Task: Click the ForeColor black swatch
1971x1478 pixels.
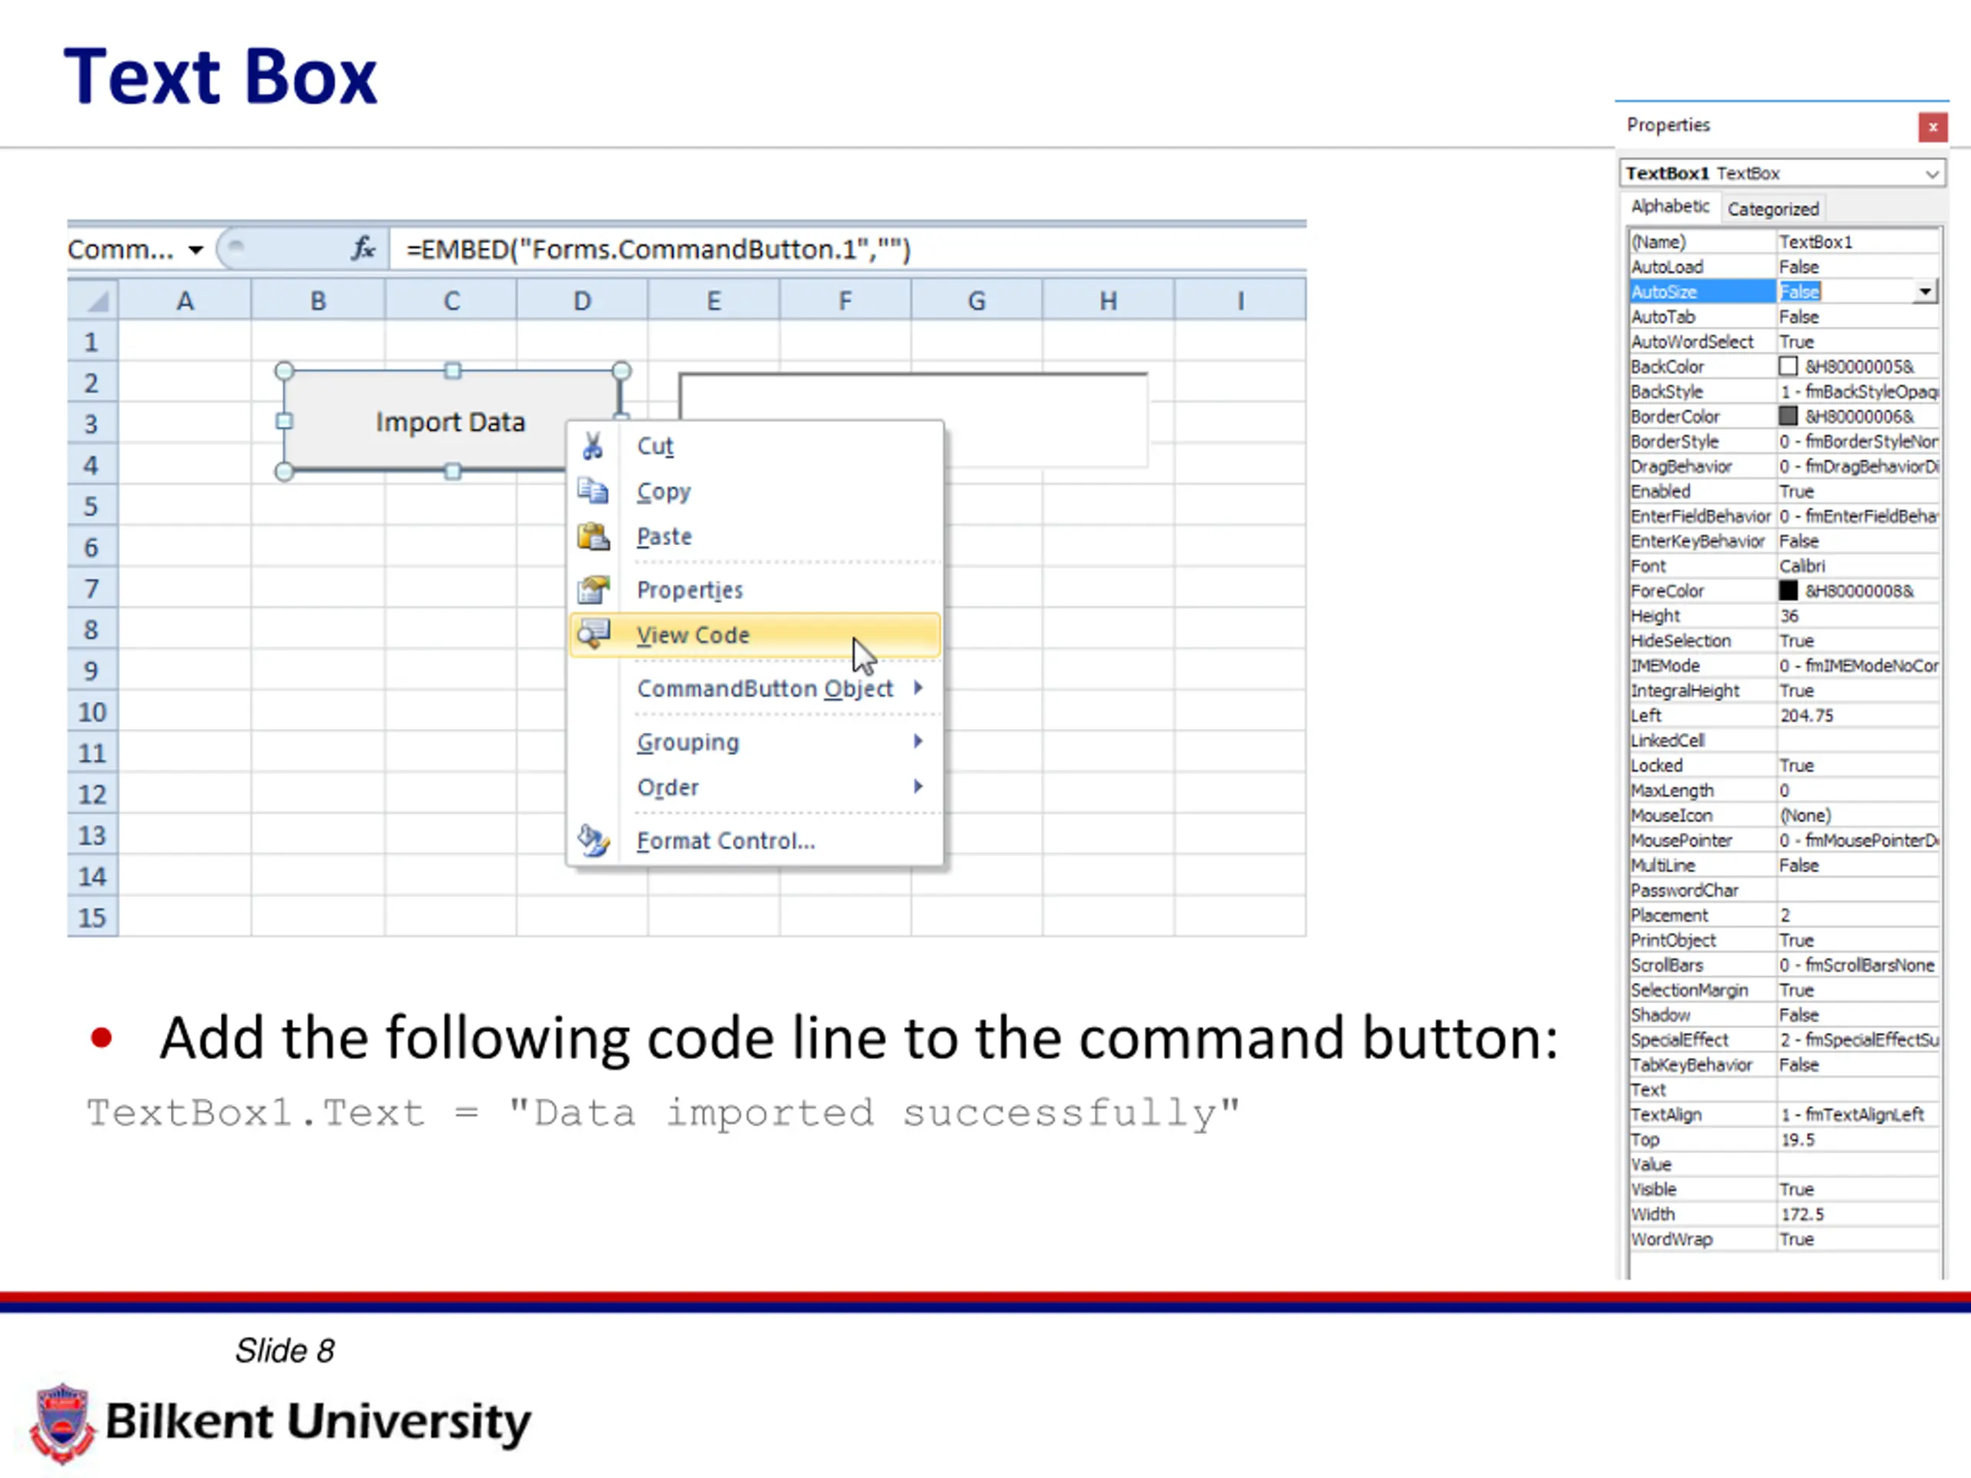Action: coord(1788,590)
